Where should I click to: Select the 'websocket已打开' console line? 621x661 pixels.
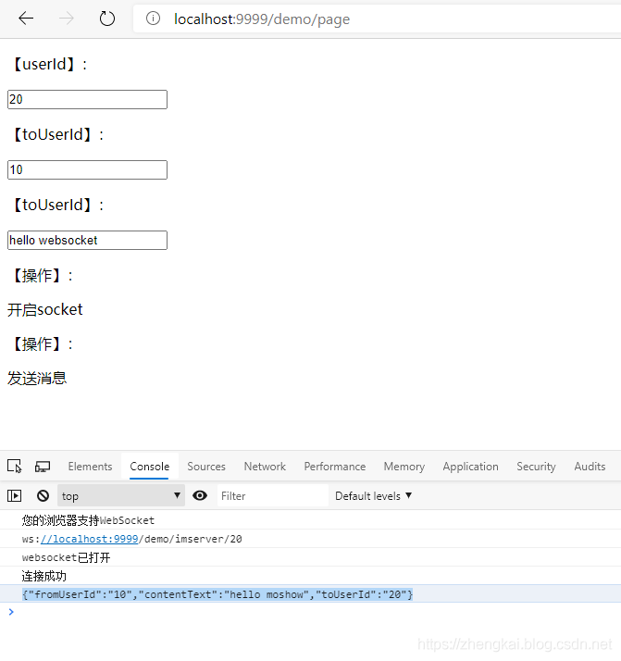[66, 557]
